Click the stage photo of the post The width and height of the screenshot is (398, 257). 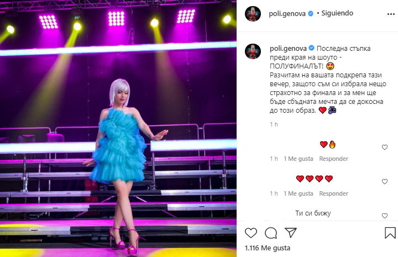coord(118,128)
